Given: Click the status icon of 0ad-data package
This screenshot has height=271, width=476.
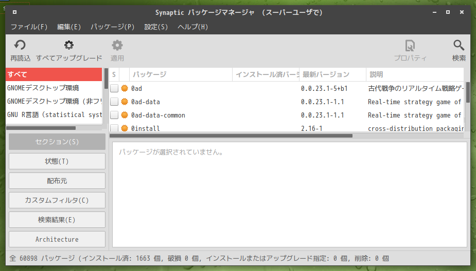Looking at the screenshot, I should [x=125, y=102].
